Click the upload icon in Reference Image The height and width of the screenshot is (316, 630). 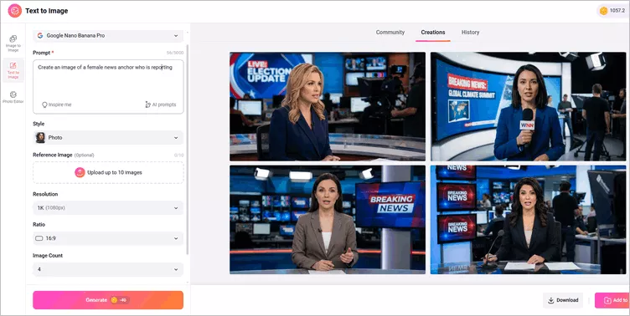click(80, 172)
